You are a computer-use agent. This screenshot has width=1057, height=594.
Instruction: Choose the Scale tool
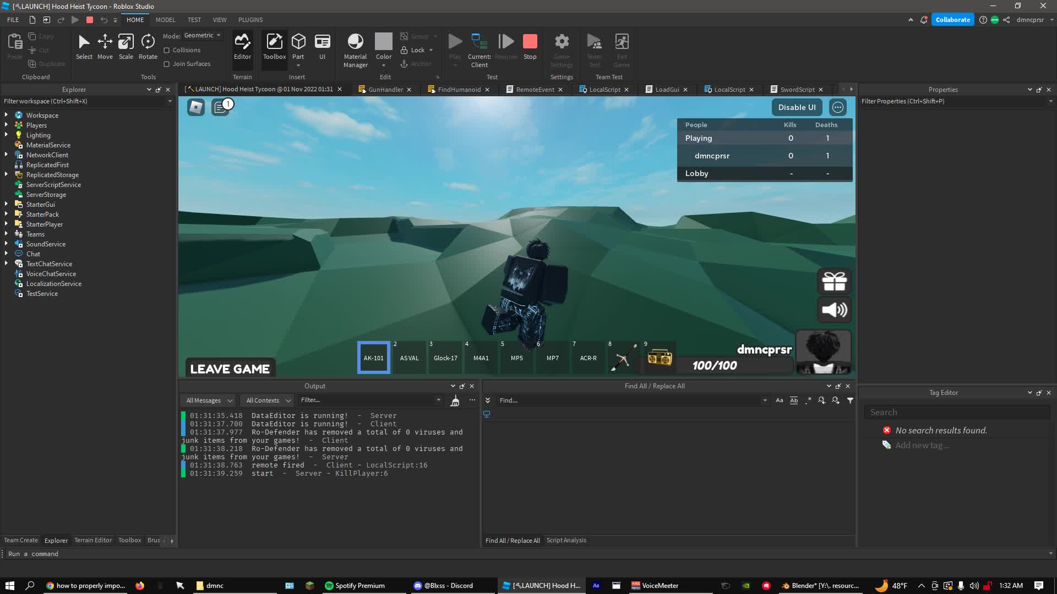[x=126, y=47]
